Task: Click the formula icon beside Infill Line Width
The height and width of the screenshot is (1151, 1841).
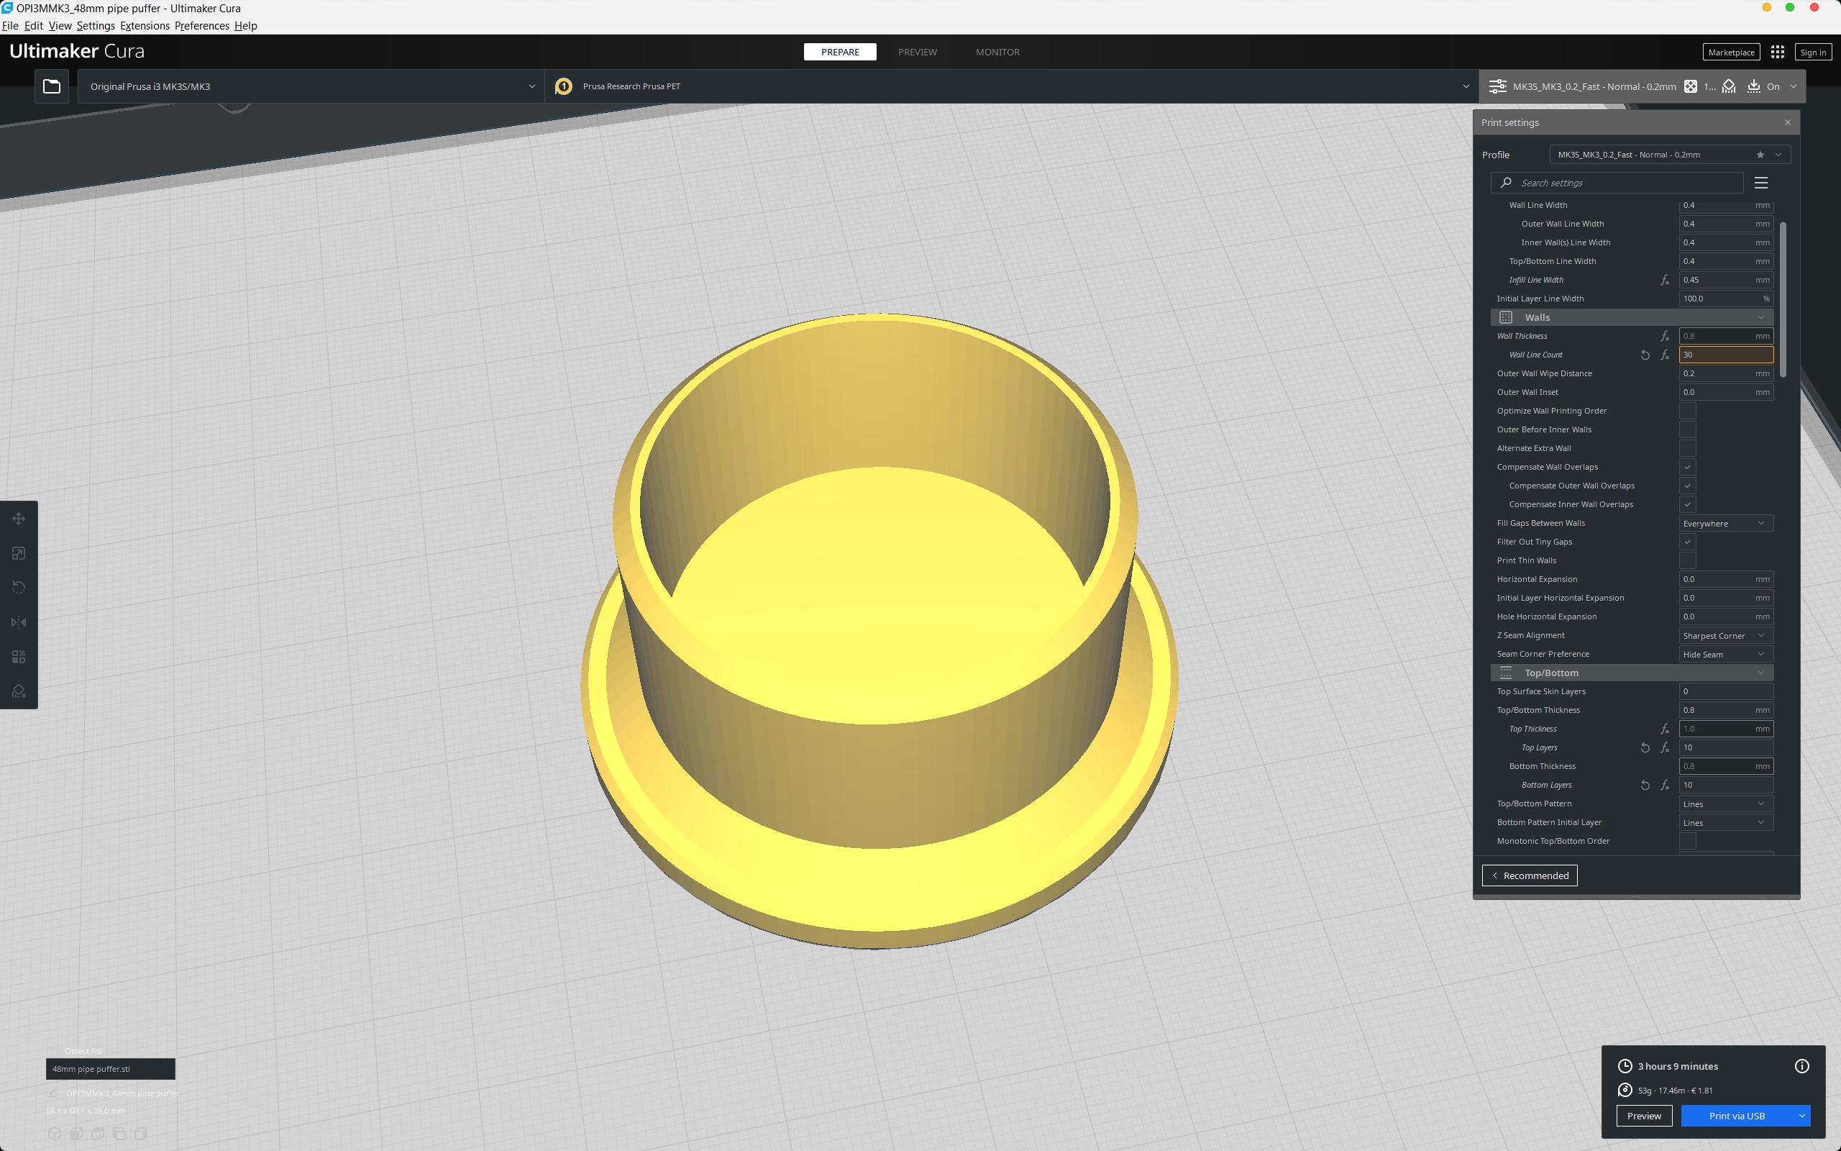Action: pos(1665,280)
